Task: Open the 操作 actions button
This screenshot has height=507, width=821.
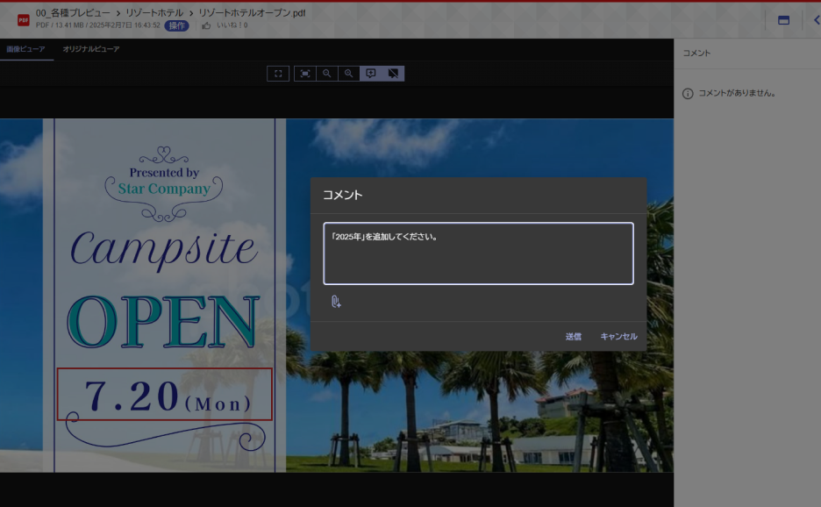Action: [176, 25]
